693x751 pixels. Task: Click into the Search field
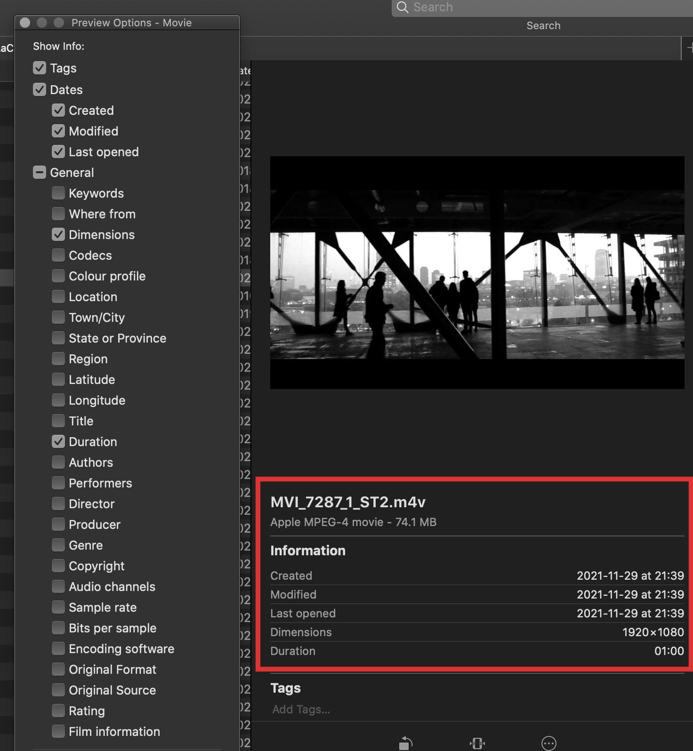[542, 8]
